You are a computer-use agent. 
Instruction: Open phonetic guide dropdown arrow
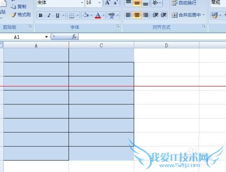point(118,15)
